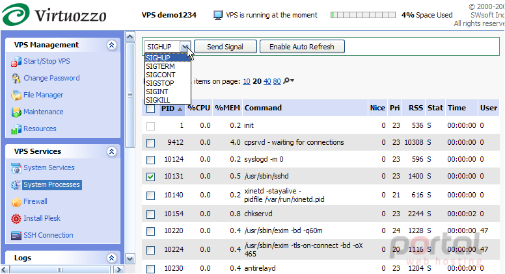Click the Start/Stop VPS icon
The height and width of the screenshot is (274, 505).
[16, 61]
